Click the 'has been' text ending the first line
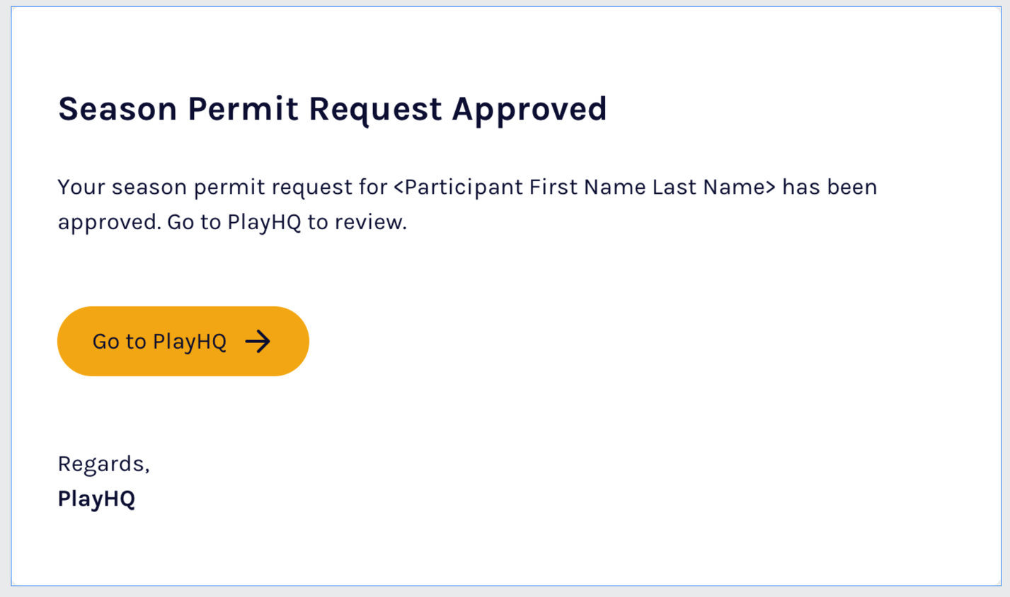Viewport: 1010px width, 597px height. (830, 187)
